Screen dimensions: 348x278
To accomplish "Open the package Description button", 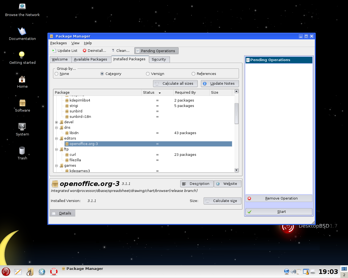I will click(x=197, y=184).
